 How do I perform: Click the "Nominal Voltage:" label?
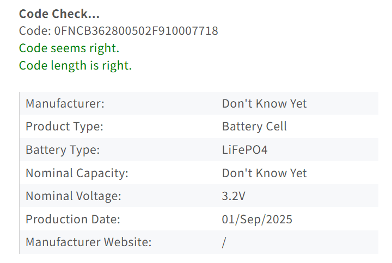(73, 196)
